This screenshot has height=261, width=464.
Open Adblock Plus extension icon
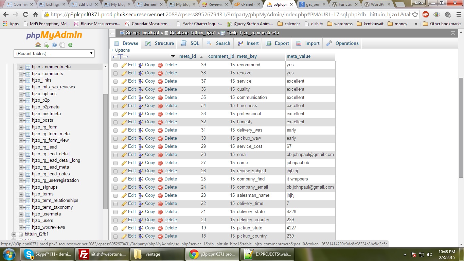(426, 15)
